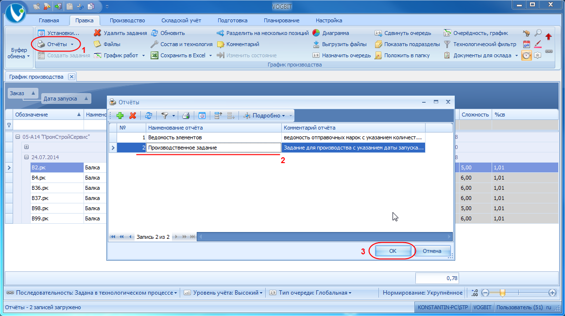This screenshot has width=565, height=316.
Task: Click Удалить задания in the ribbon
Action: click(x=120, y=33)
